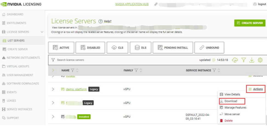Filter servers by Pending Install
The height and width of the screenshot is (126, 267).
coord(173,48)
